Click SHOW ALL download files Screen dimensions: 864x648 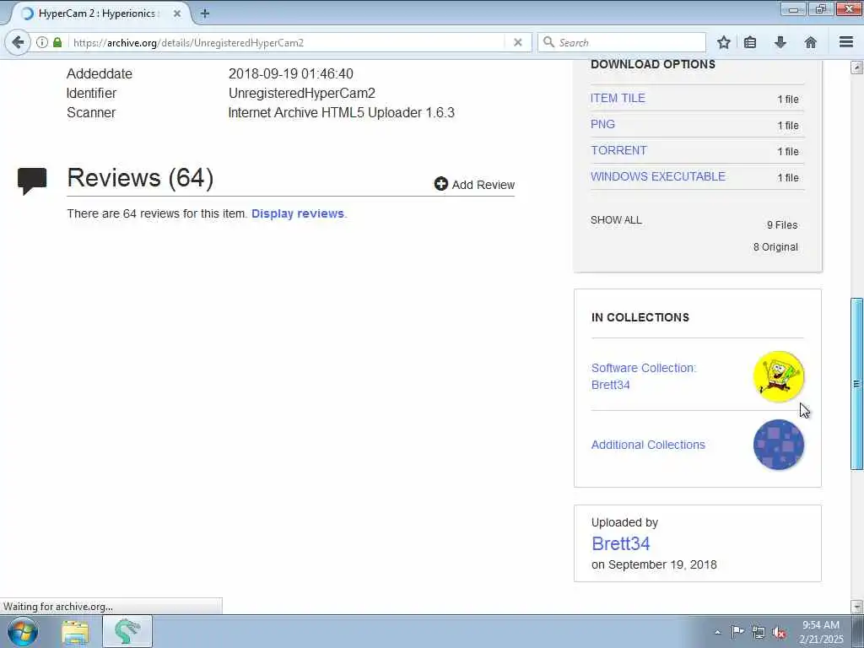(x=616, y=220)
